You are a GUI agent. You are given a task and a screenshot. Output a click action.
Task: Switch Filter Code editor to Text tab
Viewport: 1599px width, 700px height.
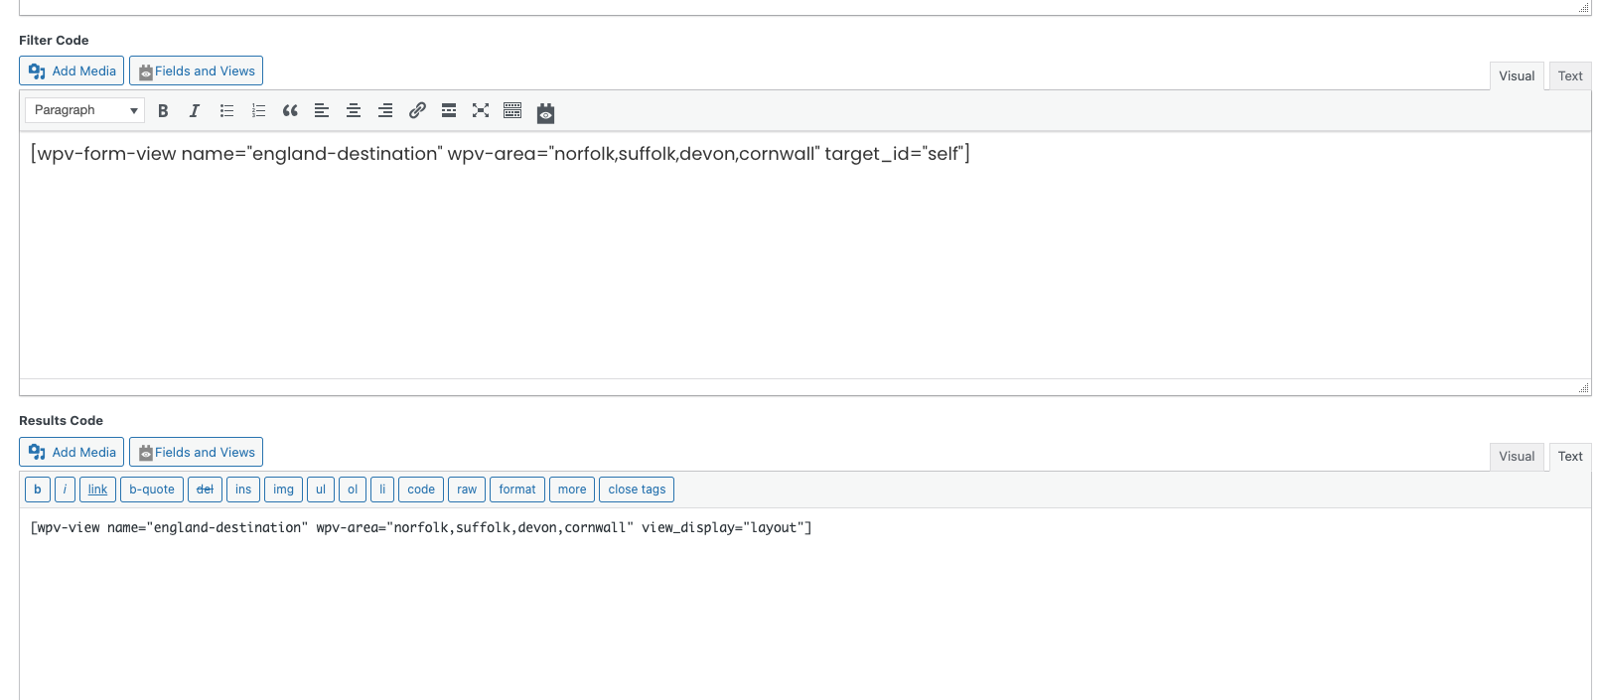[1570, 75]
